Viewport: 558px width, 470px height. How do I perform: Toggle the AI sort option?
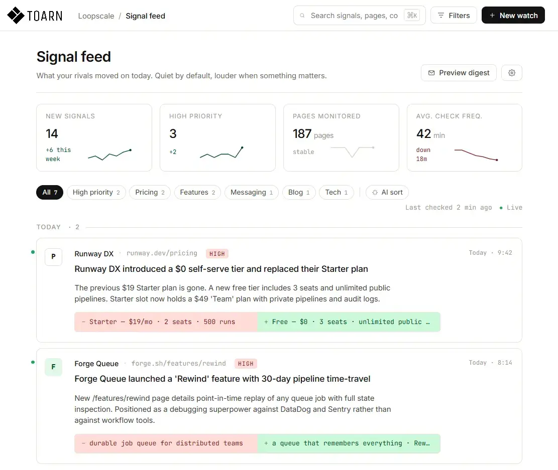(387, 192)
